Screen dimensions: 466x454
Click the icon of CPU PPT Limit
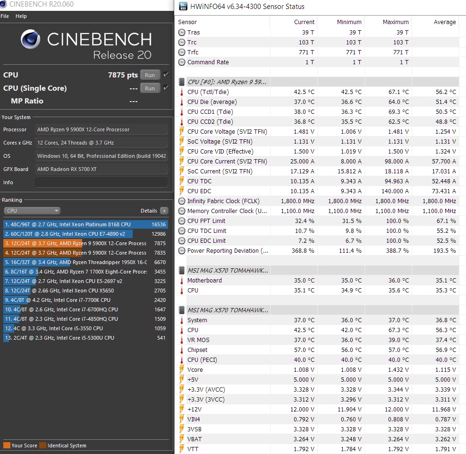(182, 221)
